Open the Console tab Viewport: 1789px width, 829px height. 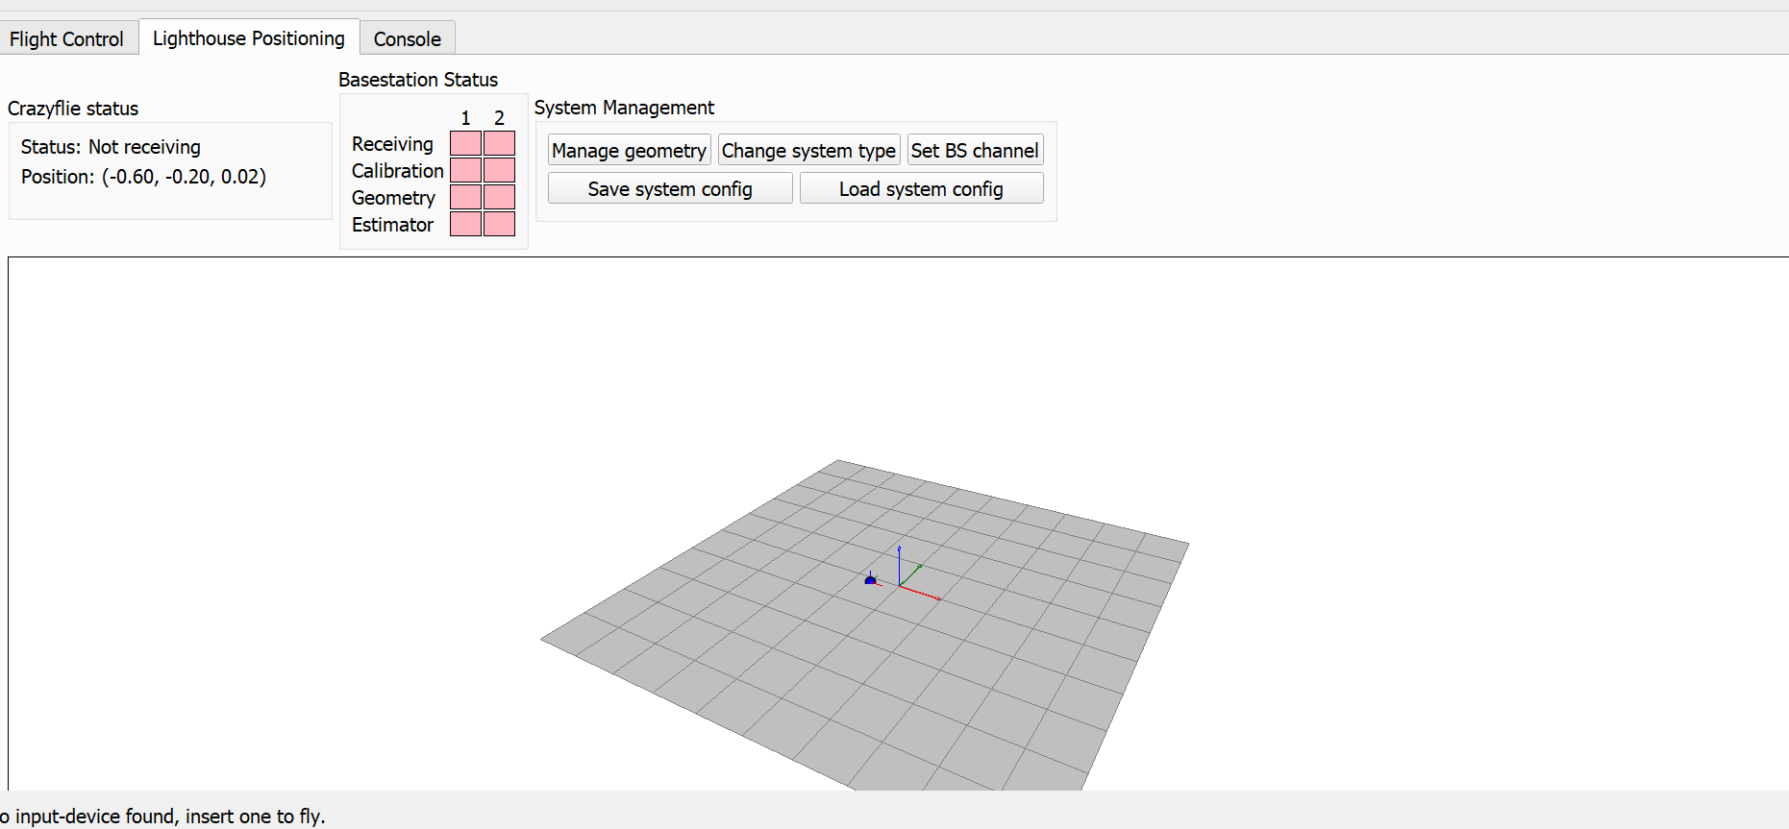tap(407, 39)
